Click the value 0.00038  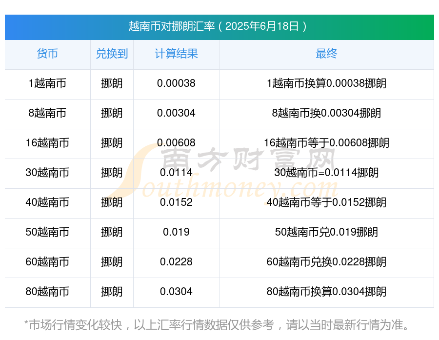(x=176, y=83)
